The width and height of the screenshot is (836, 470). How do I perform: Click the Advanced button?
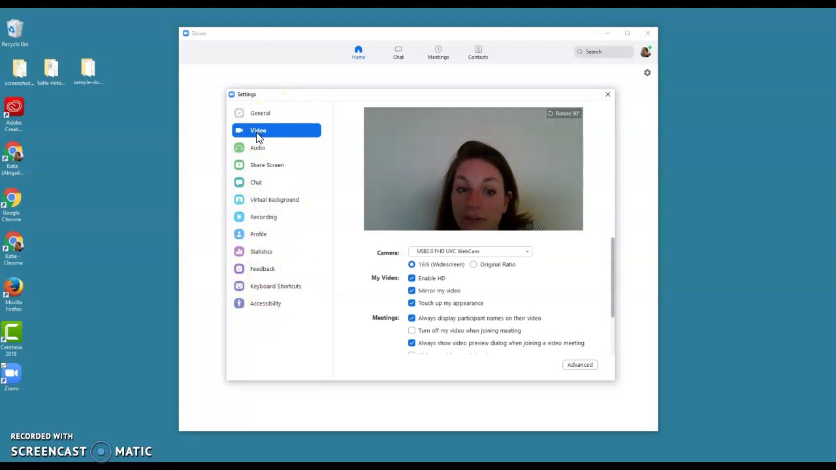(x=580, y=365)
